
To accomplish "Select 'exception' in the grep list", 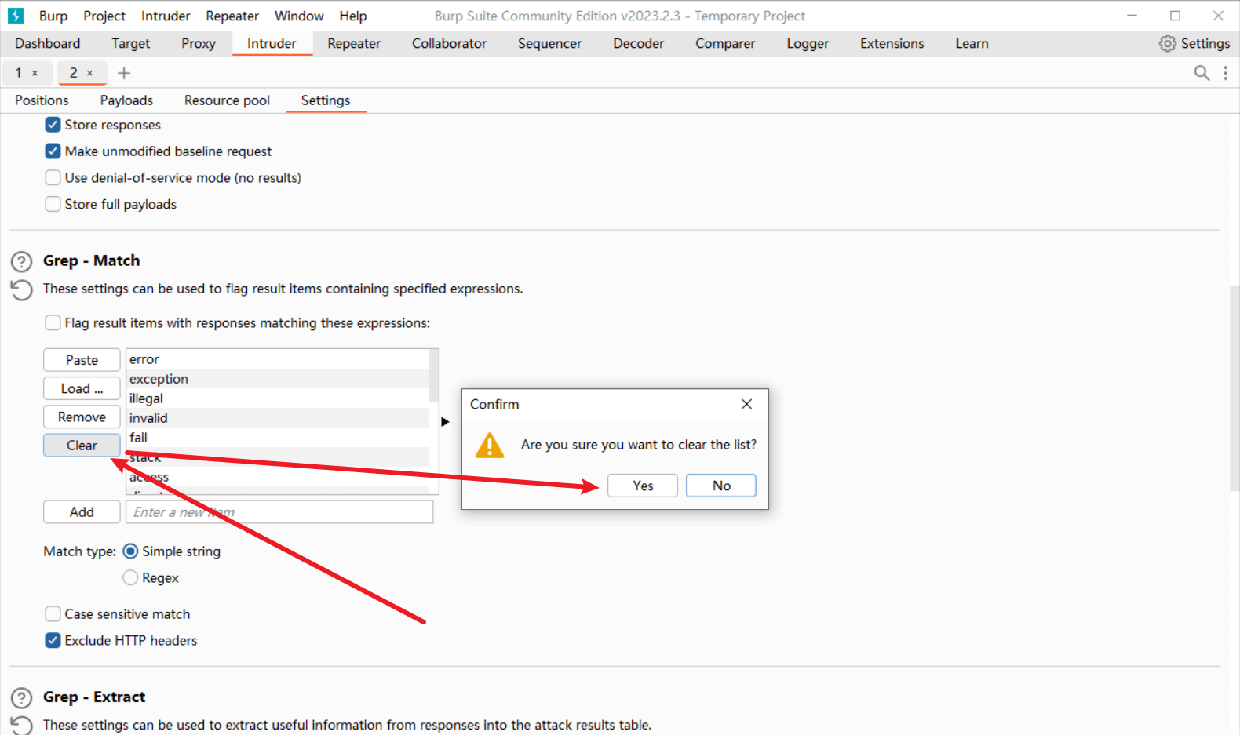I will point(277,379).
